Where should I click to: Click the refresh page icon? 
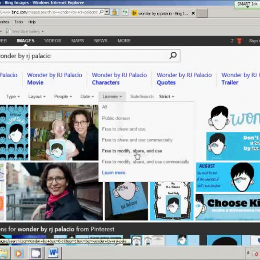(x=125, y=12)
